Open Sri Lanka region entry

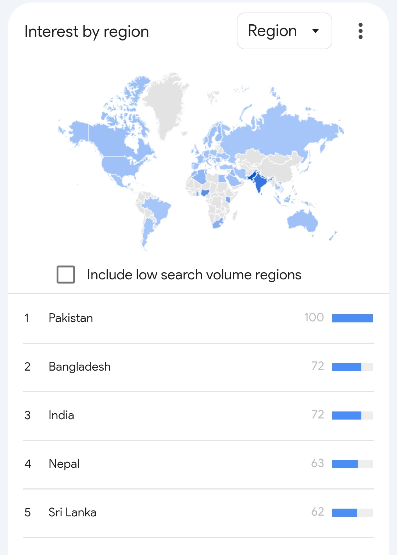(198, 513)
